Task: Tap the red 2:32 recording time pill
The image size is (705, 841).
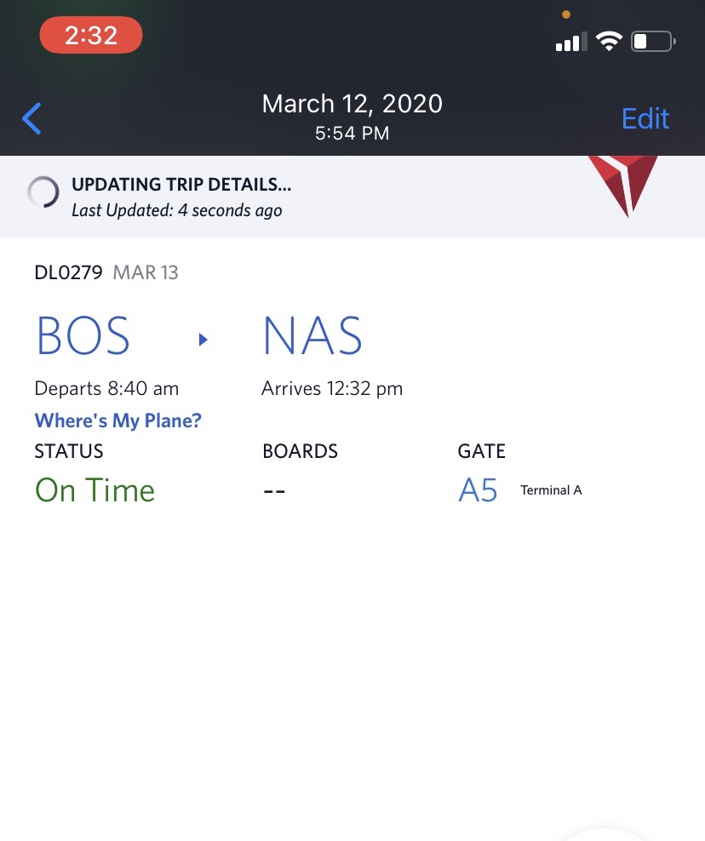Action: (x=90, y=35)
